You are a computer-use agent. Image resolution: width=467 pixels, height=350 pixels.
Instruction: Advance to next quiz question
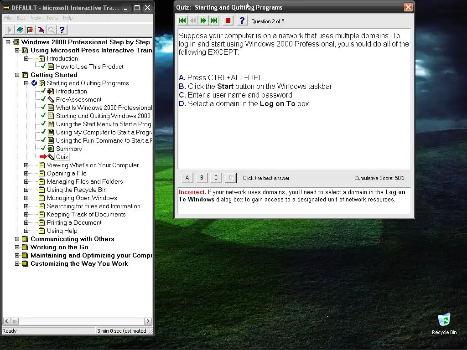point(203,21)
